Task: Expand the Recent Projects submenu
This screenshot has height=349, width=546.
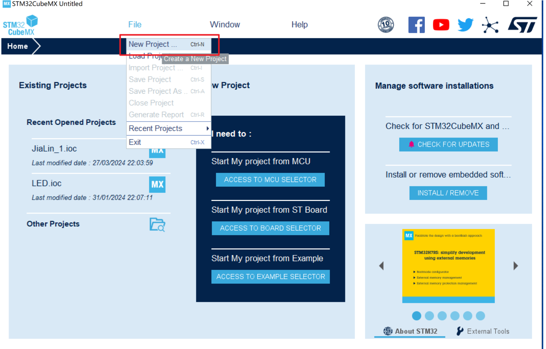Action: click(169, 129)
